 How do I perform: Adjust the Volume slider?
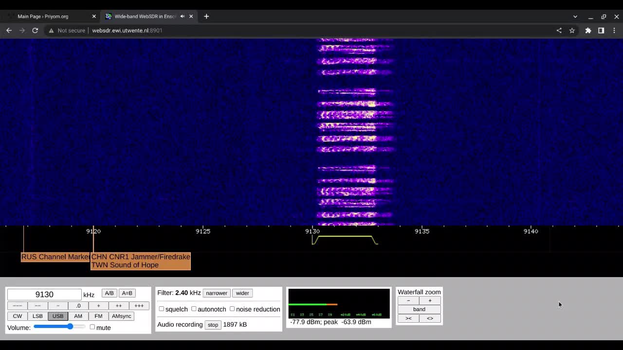tap(59, 327)
